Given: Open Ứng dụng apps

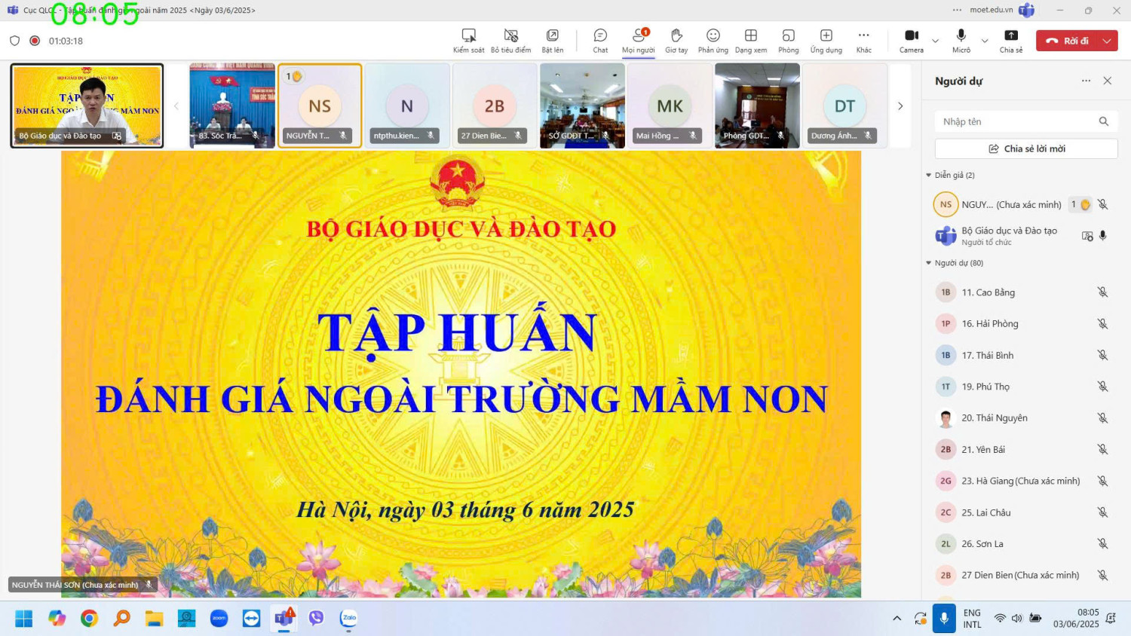Looking at the screenshot, I should pos(826,40).
